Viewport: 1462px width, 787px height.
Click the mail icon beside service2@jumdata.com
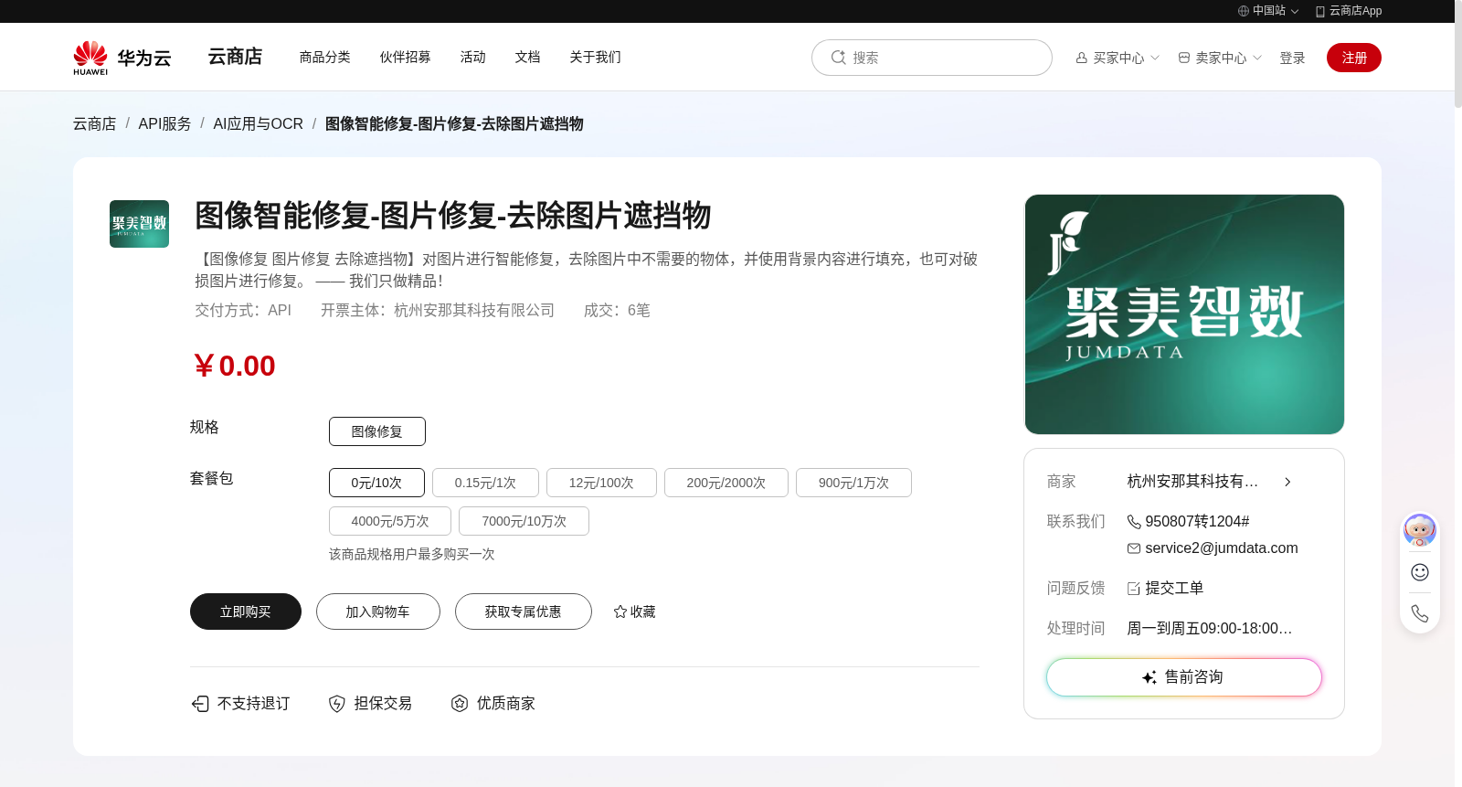click(1134, 548)
